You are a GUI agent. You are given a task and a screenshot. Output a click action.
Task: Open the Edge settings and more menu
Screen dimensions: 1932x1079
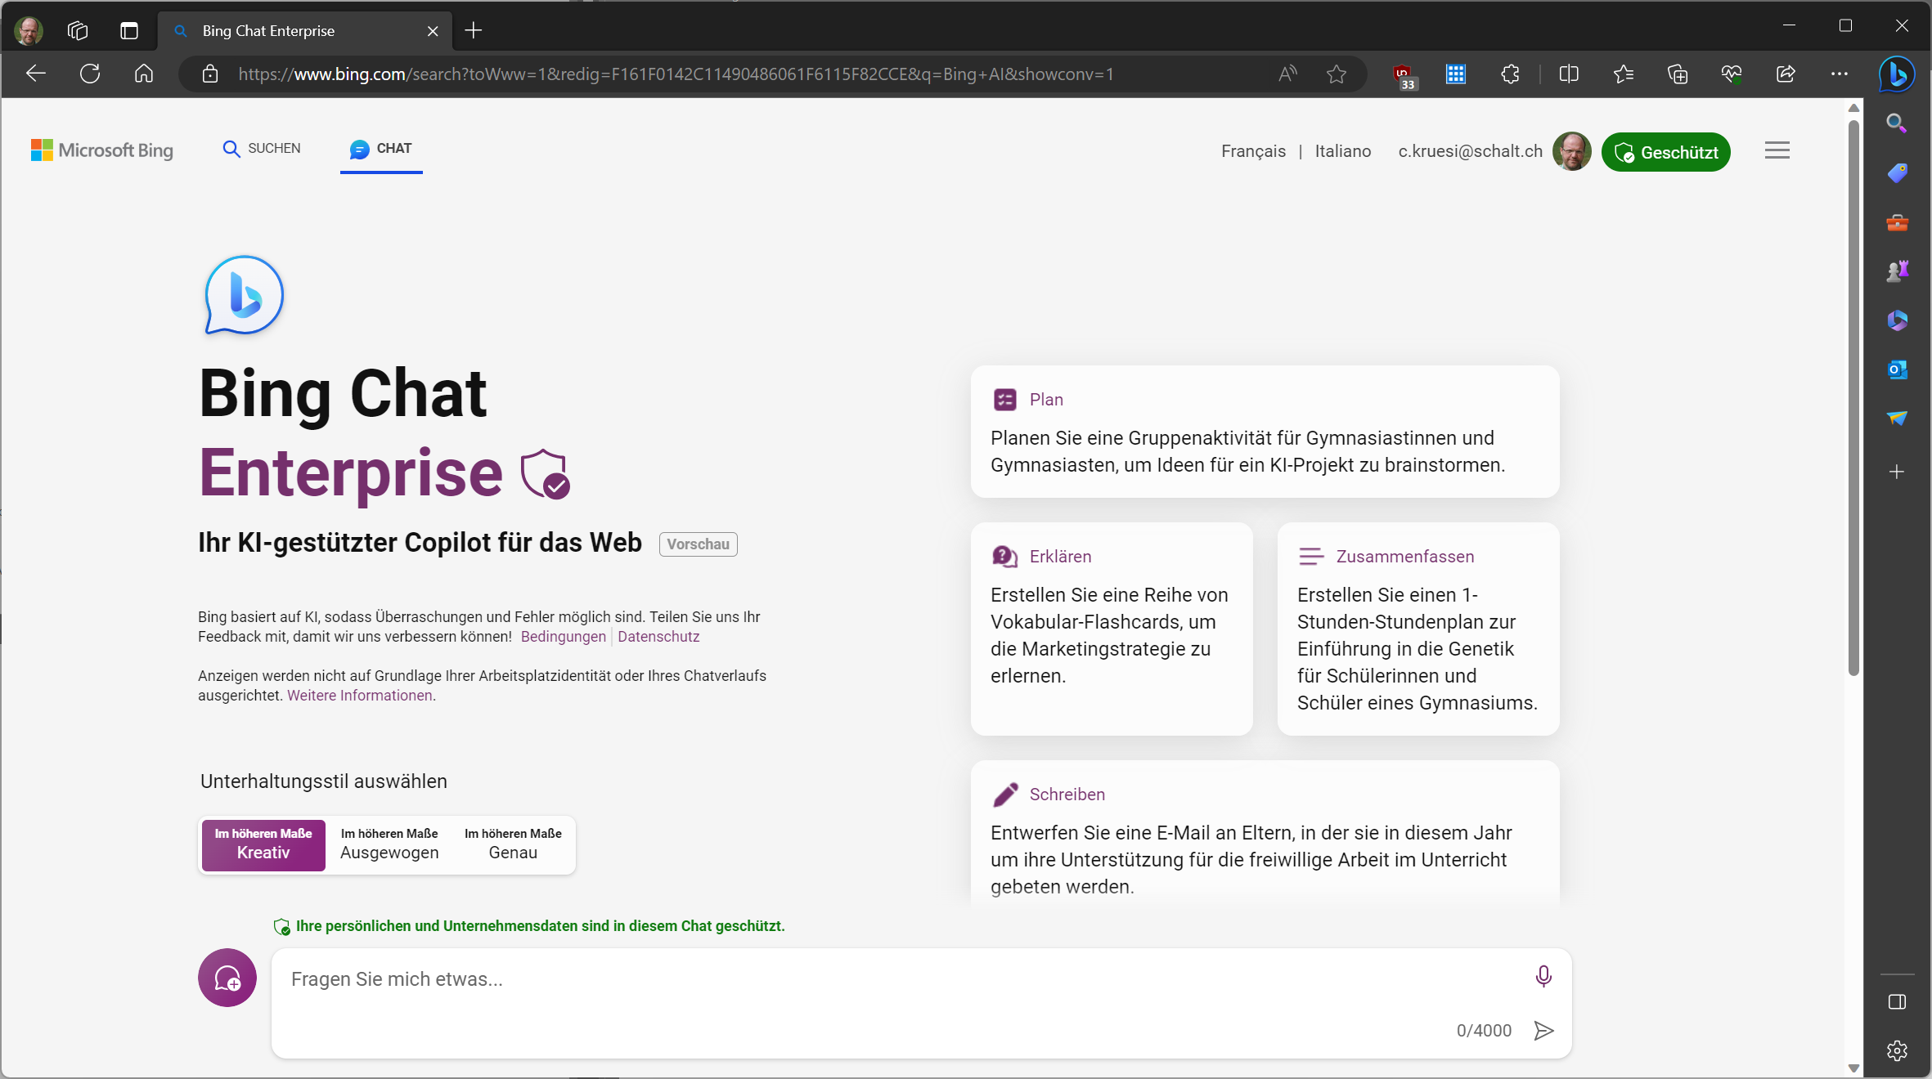point(1840,74)
